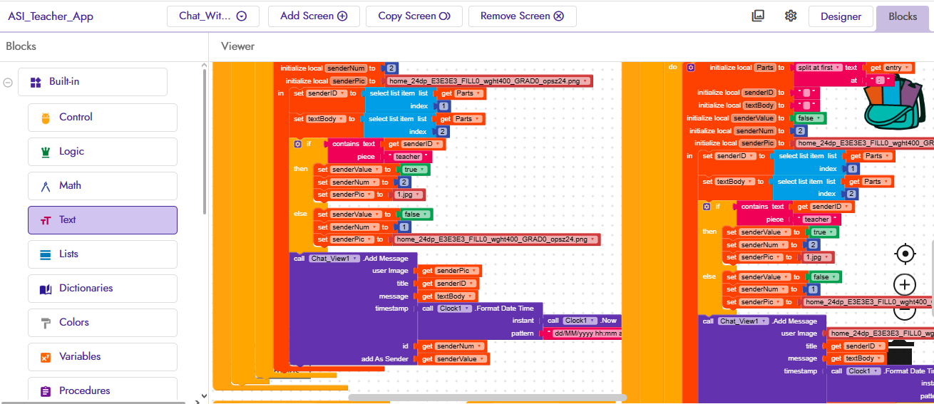Switch to the Blocks view

click(902, 16)
